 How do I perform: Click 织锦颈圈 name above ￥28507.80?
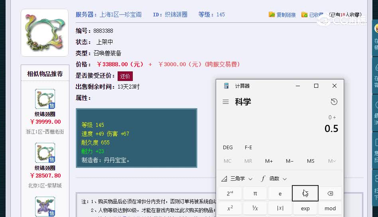45,168
